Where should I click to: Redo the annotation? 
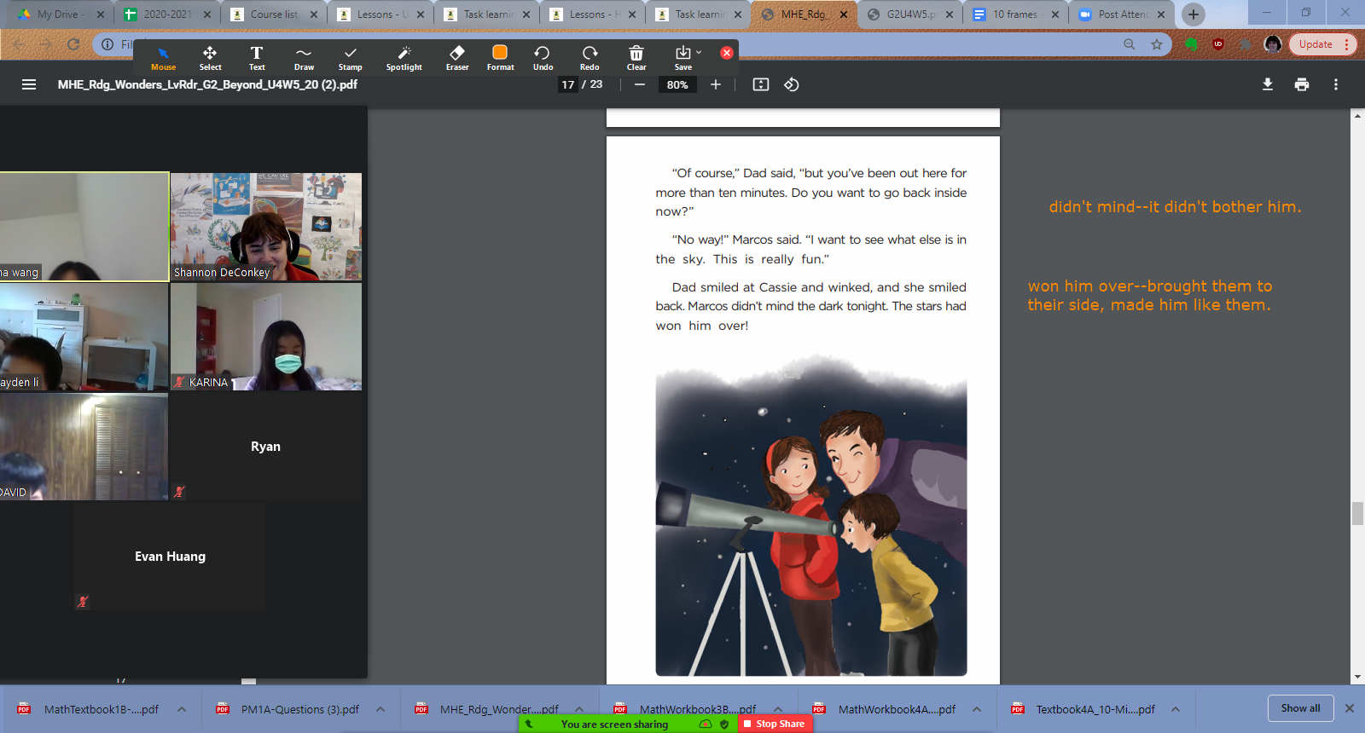pyautogui.click(x=590, y=58)
